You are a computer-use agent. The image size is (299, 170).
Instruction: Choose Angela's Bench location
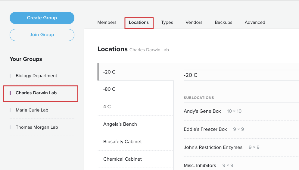135,124
